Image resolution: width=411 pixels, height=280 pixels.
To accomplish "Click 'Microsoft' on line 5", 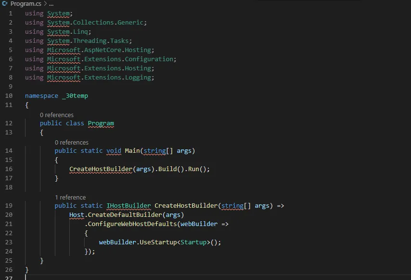I will pyautogui.click(x=64, y=50).
